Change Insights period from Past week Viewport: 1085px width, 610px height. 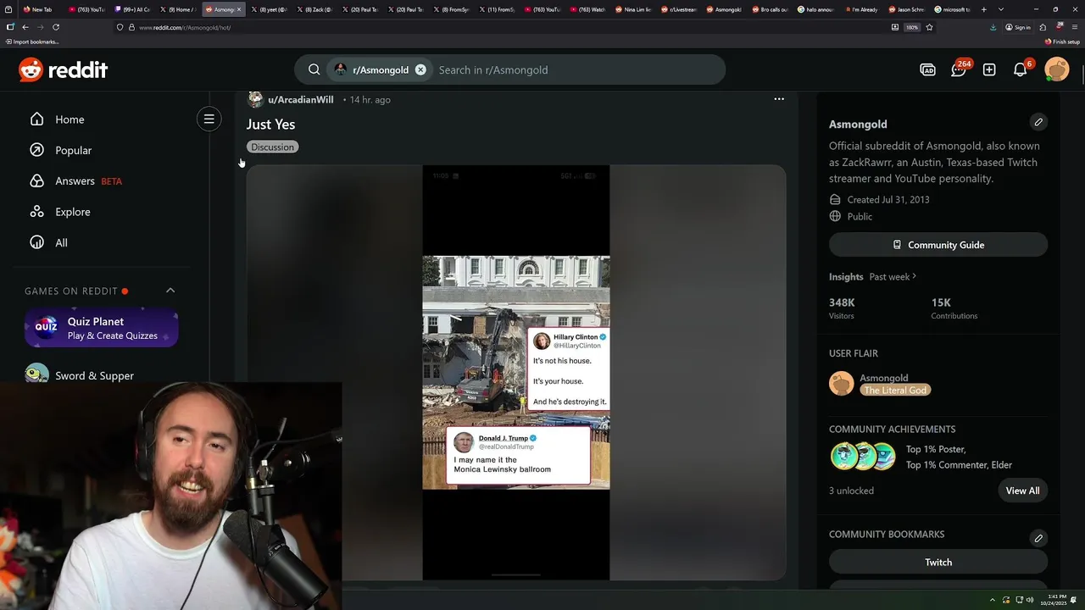[x=893, y=277]
